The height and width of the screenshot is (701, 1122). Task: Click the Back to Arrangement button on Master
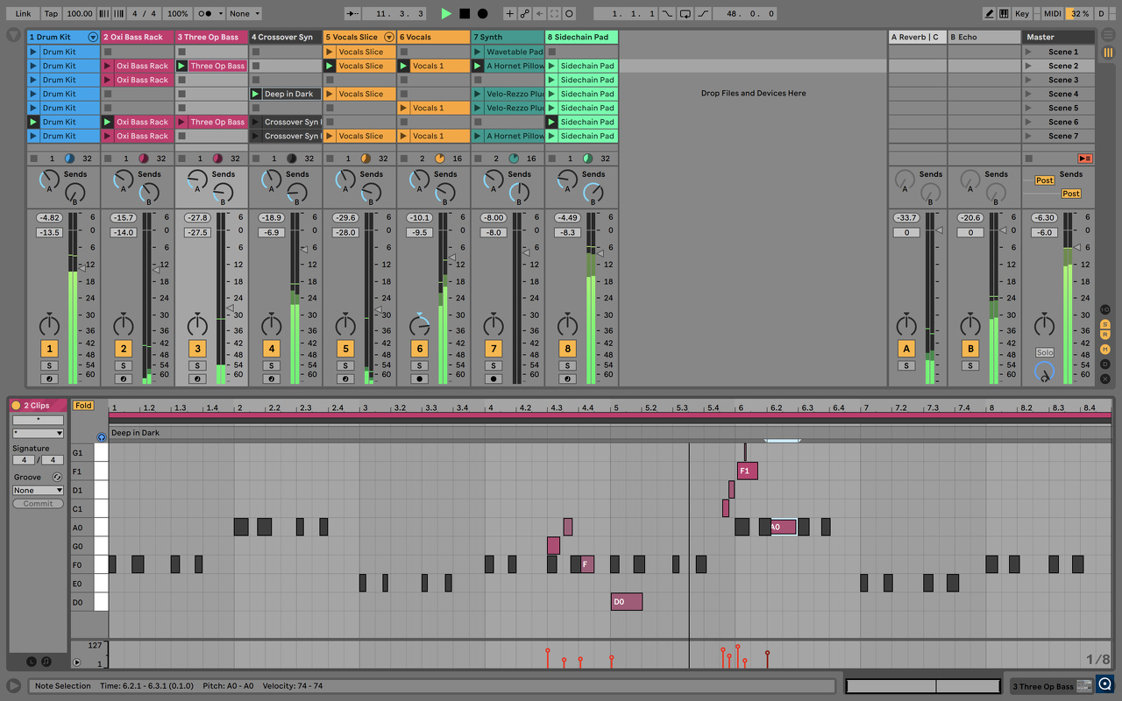pos(1085,159)
